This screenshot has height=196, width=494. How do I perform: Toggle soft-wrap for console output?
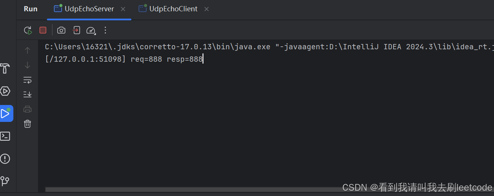click(27, 80)
